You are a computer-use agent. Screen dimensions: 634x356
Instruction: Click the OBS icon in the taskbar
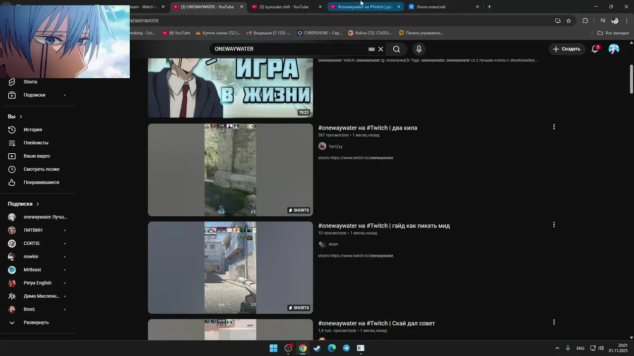click(x=288, y=348)
